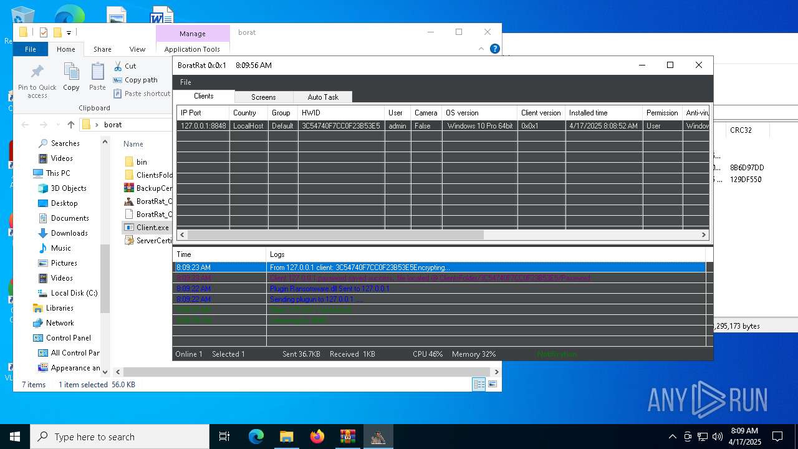
Task: Select the ServerCerti certificate file
Action: (x=148, y=241)
